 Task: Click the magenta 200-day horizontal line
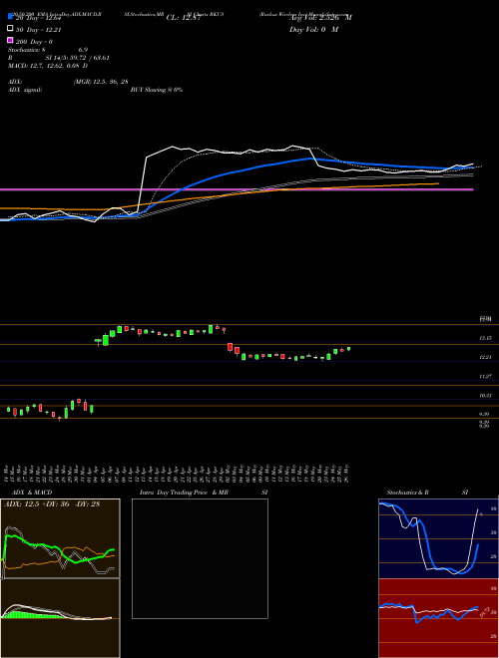point(237,189)
